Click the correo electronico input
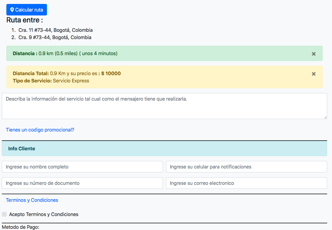Screen dimensions: 332x230 coord(246,183)
